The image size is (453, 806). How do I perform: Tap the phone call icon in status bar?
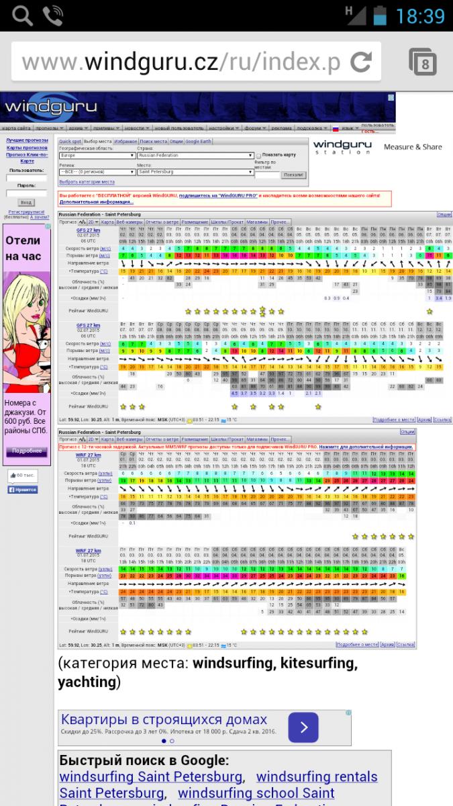coord(53,15)
